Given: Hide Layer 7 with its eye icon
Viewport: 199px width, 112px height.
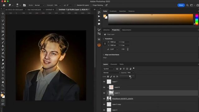Looking at the screenshot, I should (x=104, y=82).
